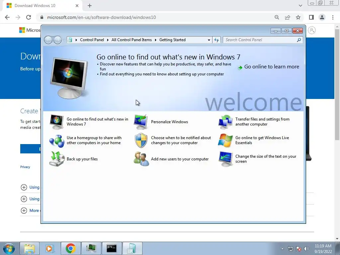Viewport: 340px width, 255px height.
Task: Open the Personalize Windows icon
Action: tap(141, 122)
